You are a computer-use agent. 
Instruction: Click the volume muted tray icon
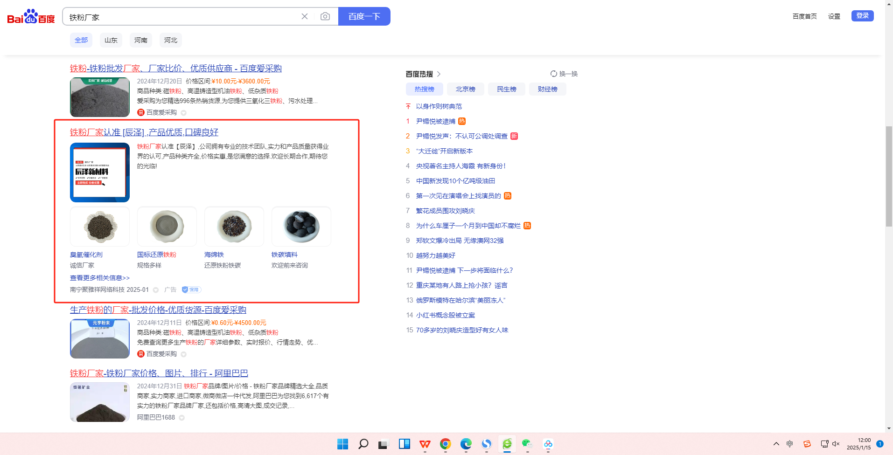coord(836,444)
